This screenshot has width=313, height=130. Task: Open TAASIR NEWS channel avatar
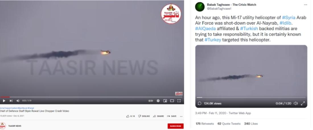[x=3, y=126]
